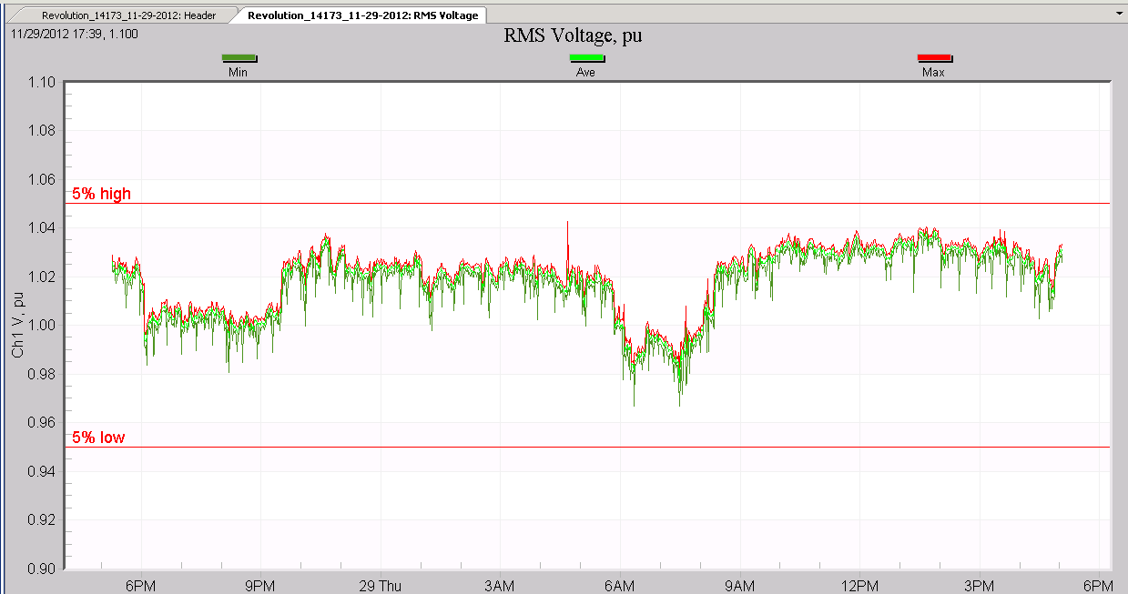Viewport: 1128px width, 594px height.
Task: Switch to the Header tab
Action: point(127,15)
